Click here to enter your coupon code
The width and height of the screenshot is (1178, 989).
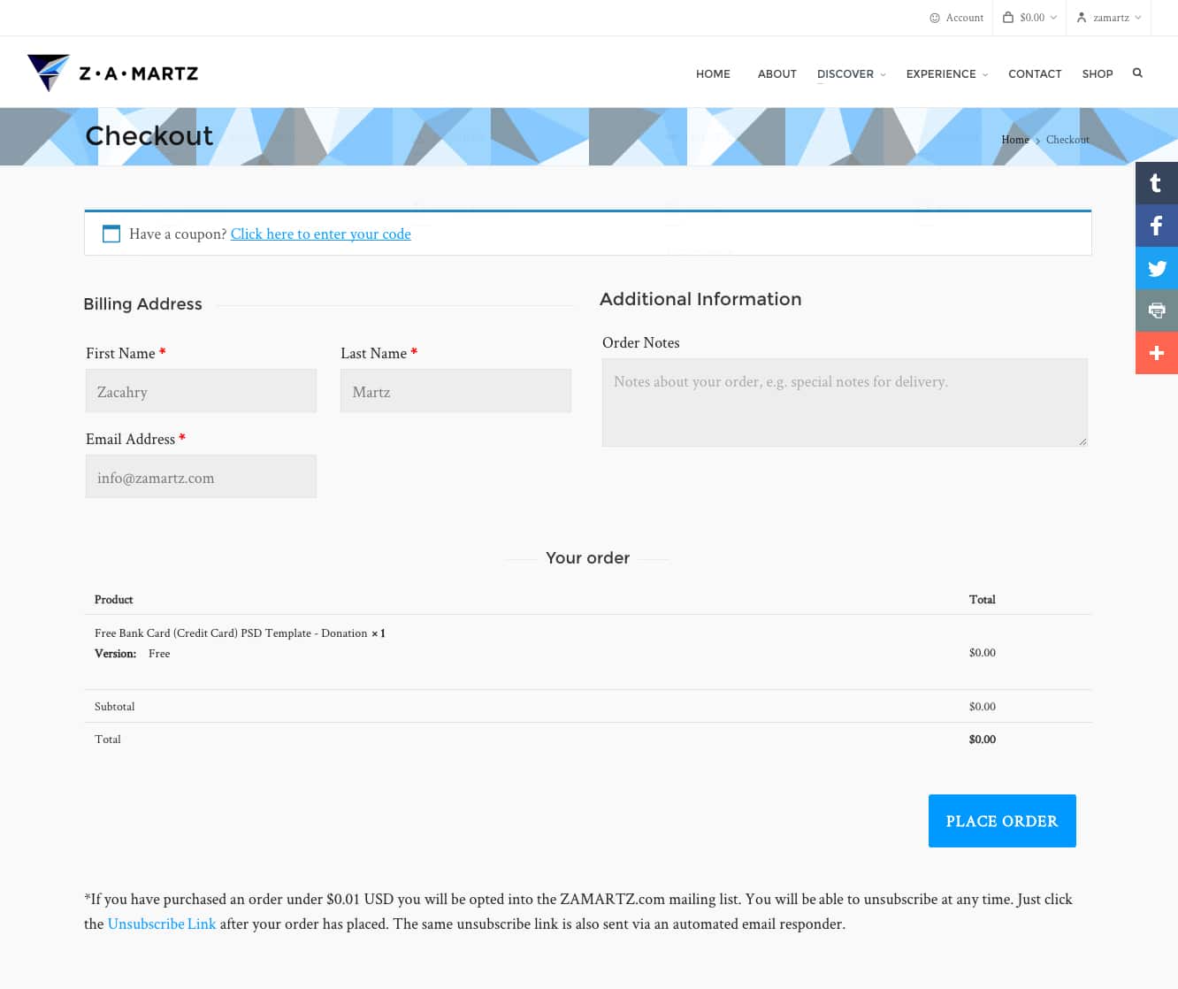(320, 234)
